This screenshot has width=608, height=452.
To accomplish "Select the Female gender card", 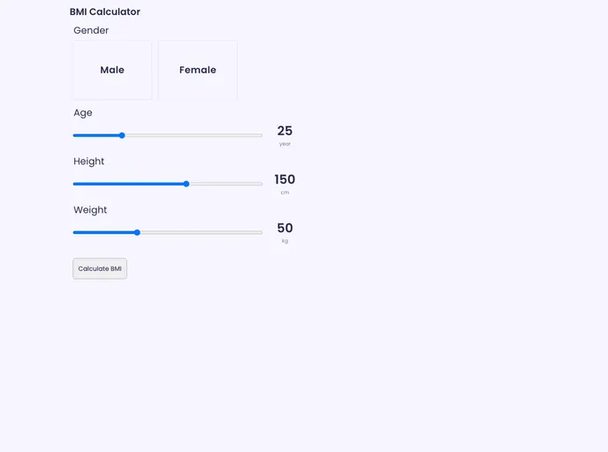I will tap(198, 70).
